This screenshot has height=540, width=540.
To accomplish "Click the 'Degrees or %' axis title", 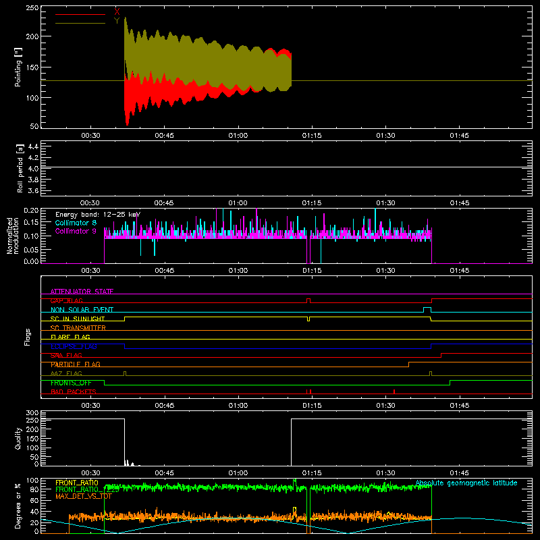I will tap(18, 506).
